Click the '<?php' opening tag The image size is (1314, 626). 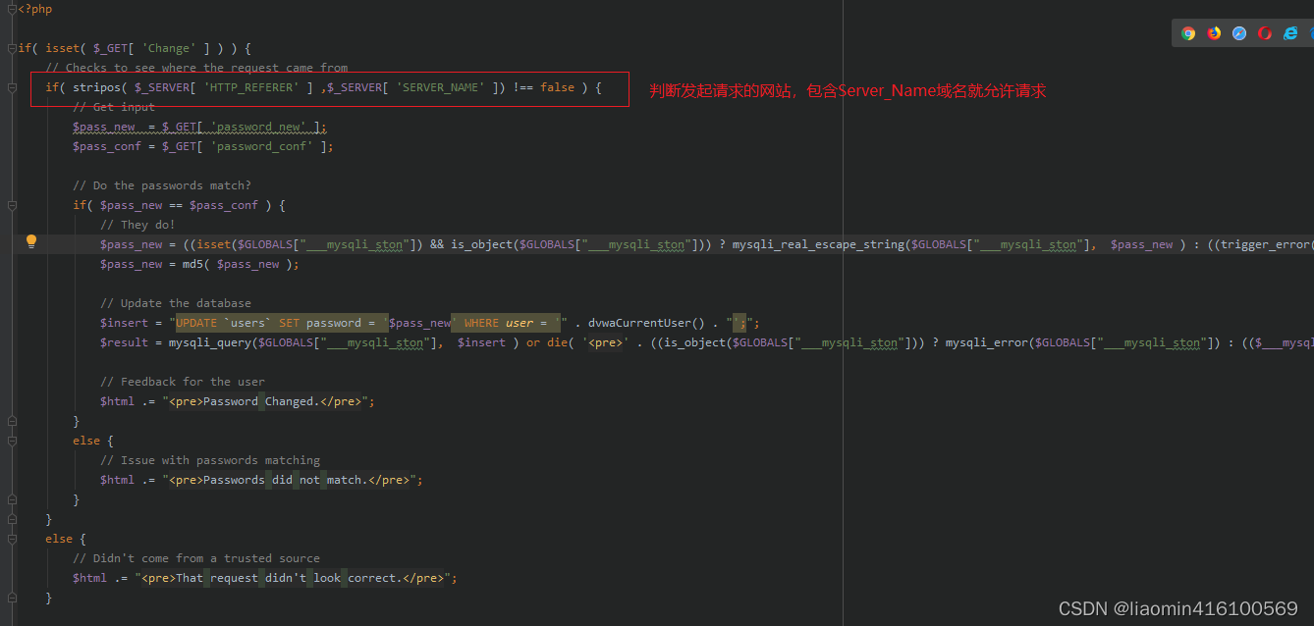(35, 9)
